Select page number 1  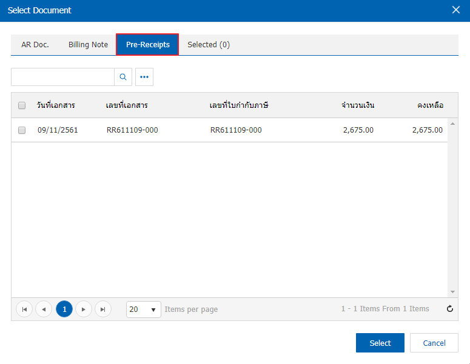[x=64, y=309]
